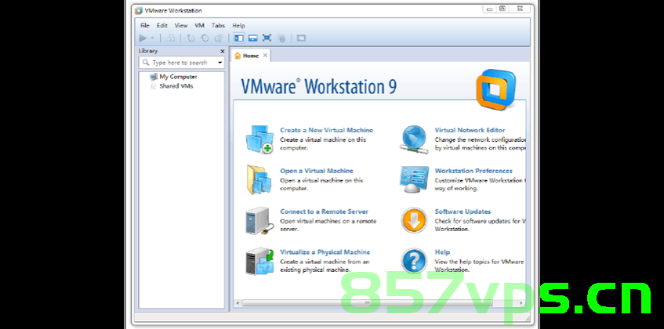The image size is (664, 329).
Task: Click the Workstation Preferences icon
Action: click(x=414, y=179)
